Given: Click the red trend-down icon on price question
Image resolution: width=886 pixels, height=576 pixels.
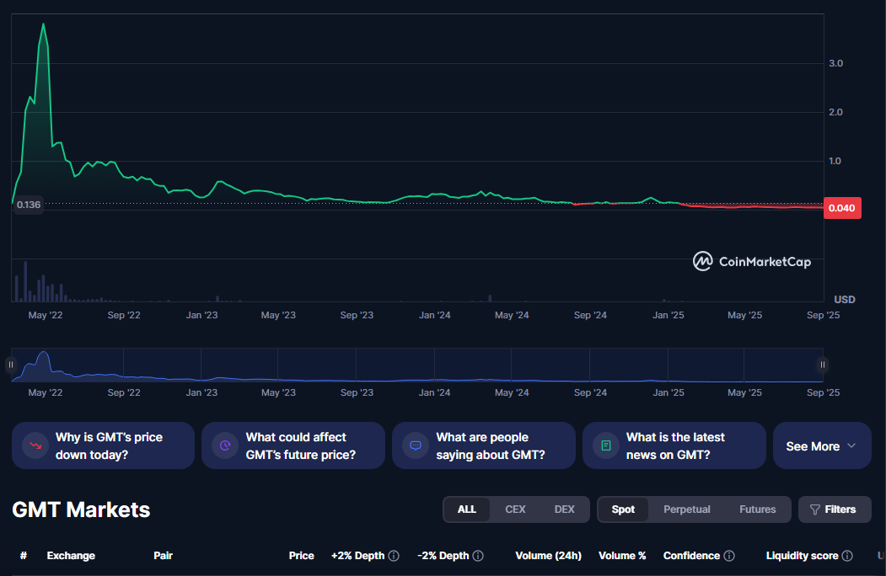Looking at the screenshot, I should coord(35,445).
